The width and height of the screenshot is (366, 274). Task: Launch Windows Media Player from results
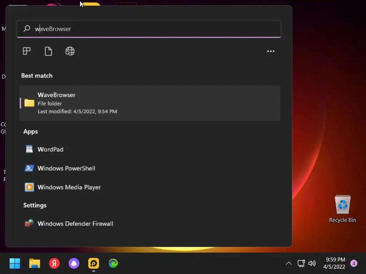click(150, 187)
